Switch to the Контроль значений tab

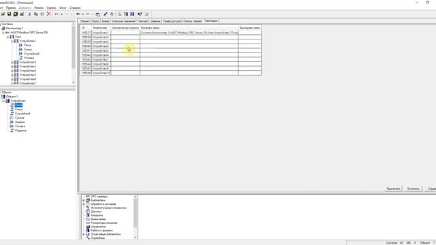coord(123,21)
